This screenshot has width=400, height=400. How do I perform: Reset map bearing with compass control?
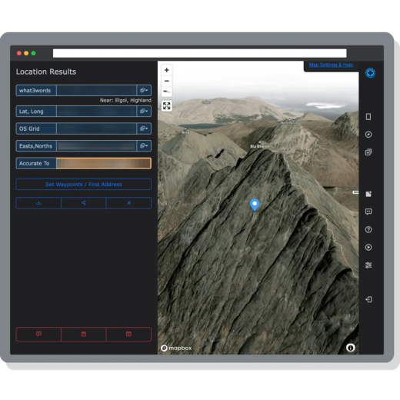tap(167, 92)
